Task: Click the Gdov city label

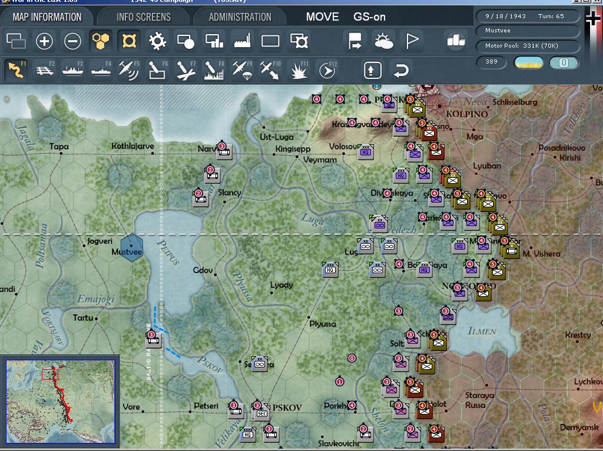Action: click(203, 270)
